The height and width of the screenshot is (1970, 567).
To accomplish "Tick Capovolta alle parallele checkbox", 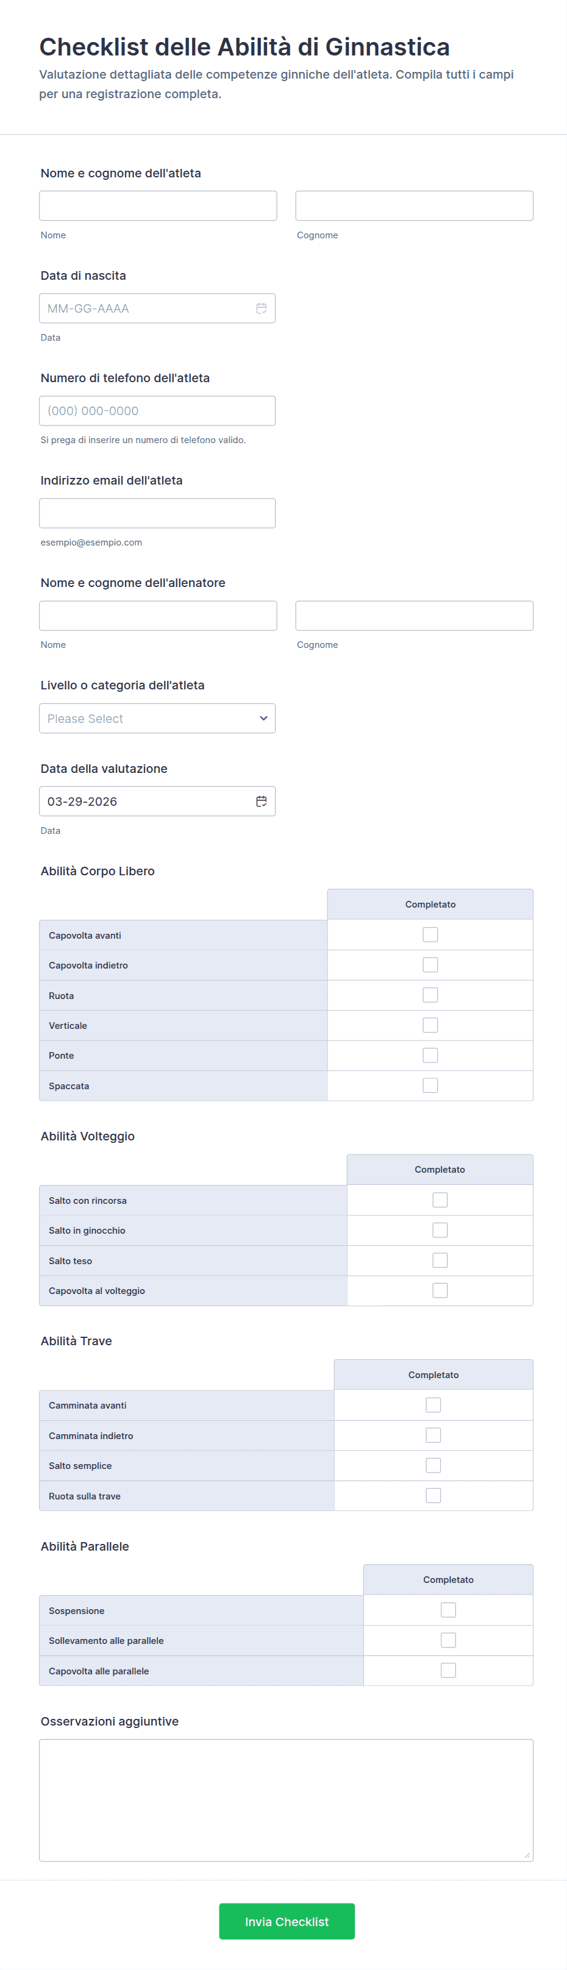I will 448,1670.
